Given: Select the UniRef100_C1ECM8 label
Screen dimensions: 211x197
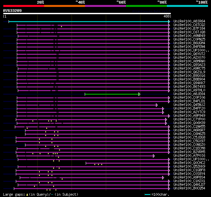Looking at the screenshot, I should click(x=189, y=148).
